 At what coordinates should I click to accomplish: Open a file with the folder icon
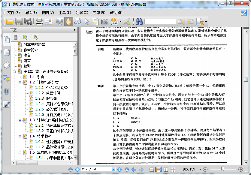pos(10,22)
